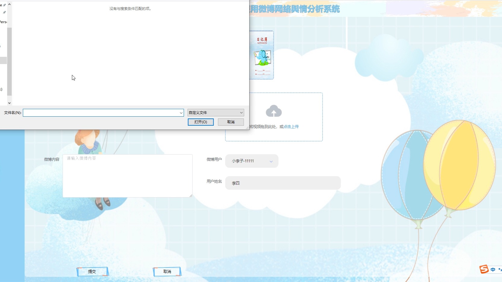Screen dimensions: 502x282
Task: Click the 没有与搜索条件匹配的项 message
Action: point(131,9)
